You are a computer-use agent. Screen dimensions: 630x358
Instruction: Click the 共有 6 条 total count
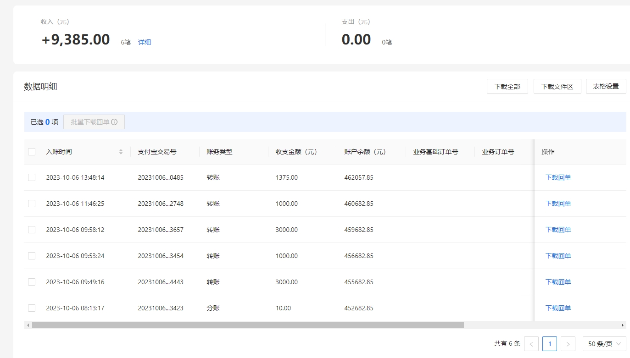click(x=507, y=344)
